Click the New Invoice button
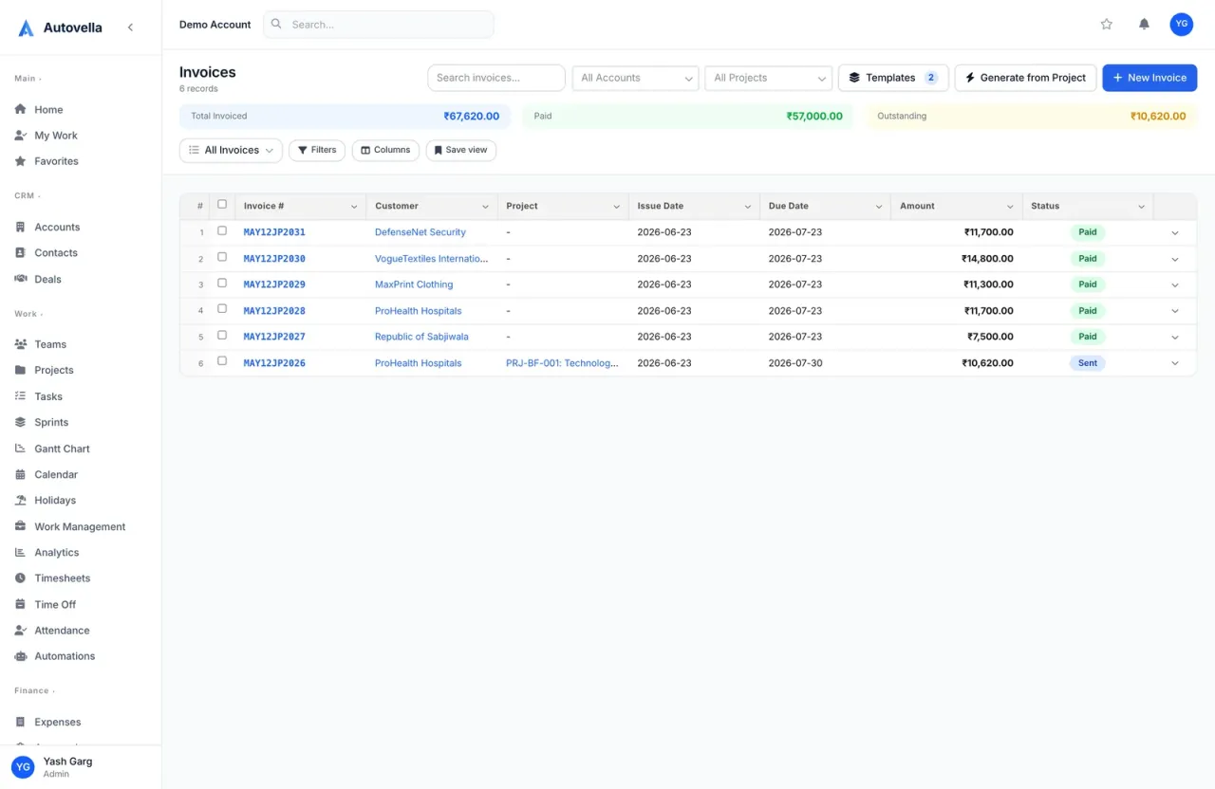 click(x=1150, y=78)
